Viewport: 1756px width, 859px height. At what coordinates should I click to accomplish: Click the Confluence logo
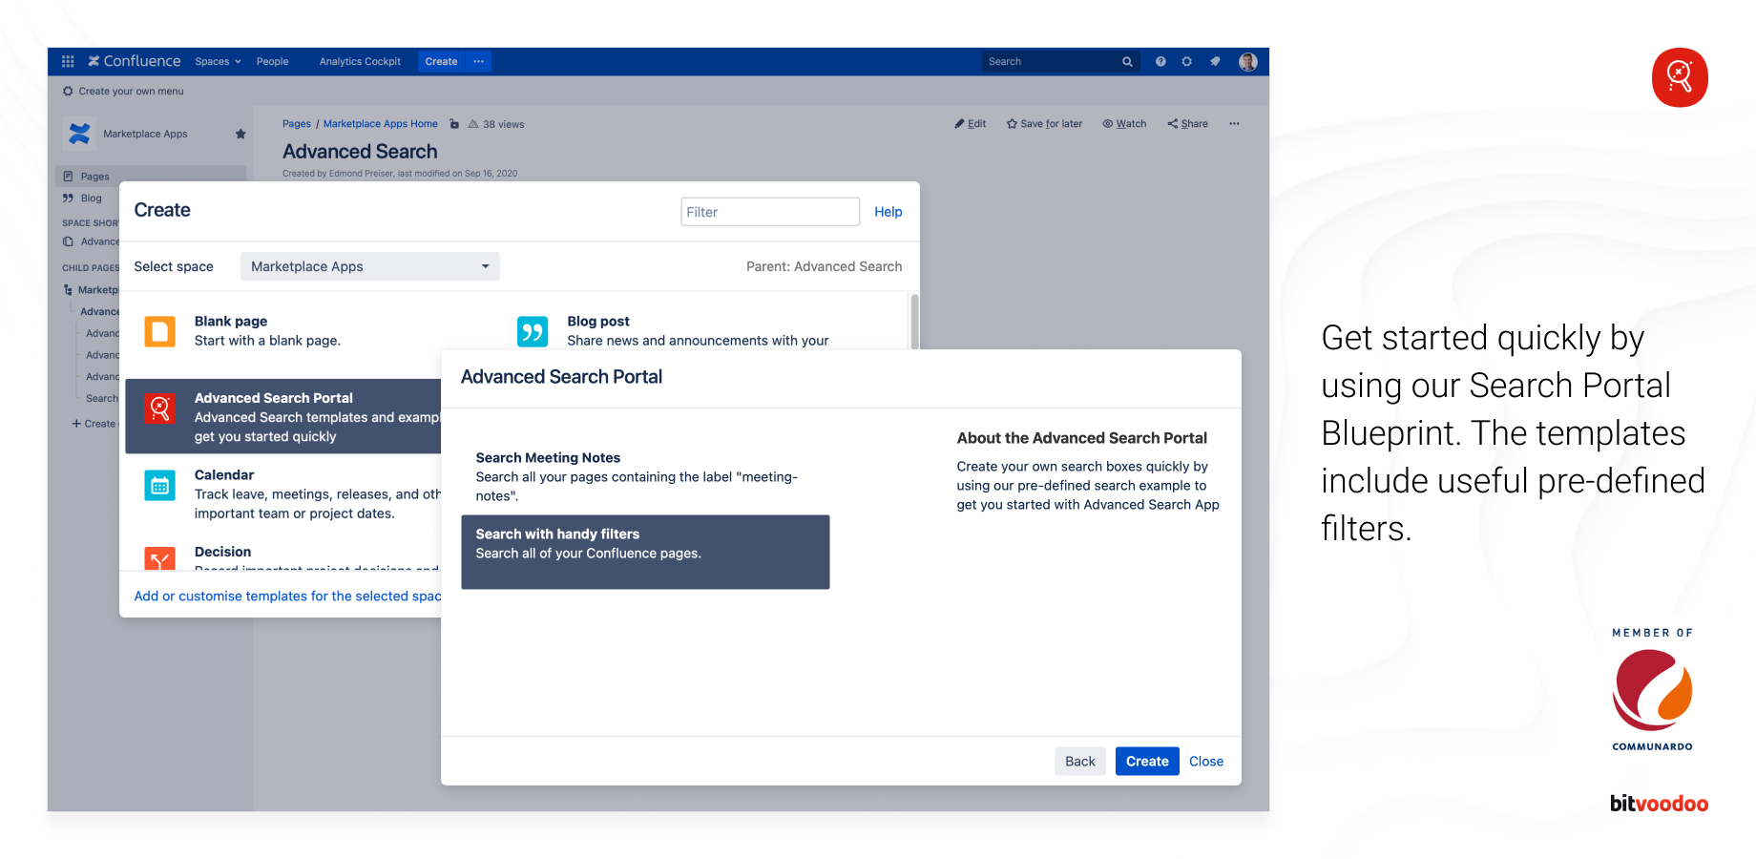point(135,61)
